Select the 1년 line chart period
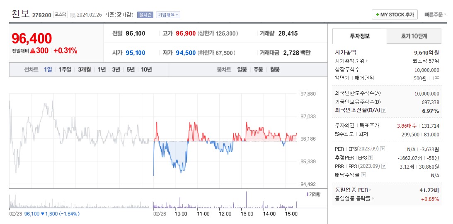Viewport: 453px width, 224px height. click(x=102, y=69)
